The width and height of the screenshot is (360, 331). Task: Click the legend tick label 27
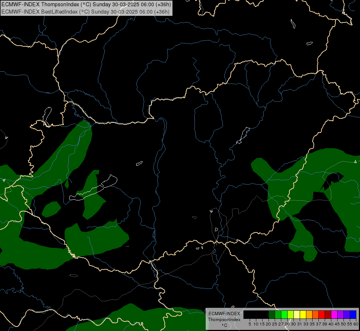(281, 324)
